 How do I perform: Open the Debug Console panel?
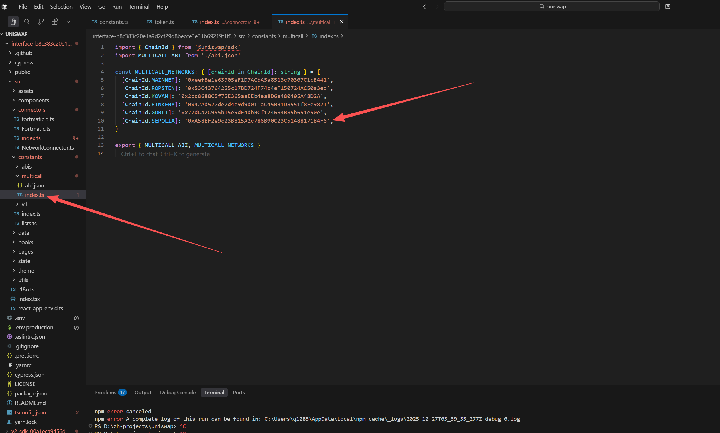click(178, 392)
